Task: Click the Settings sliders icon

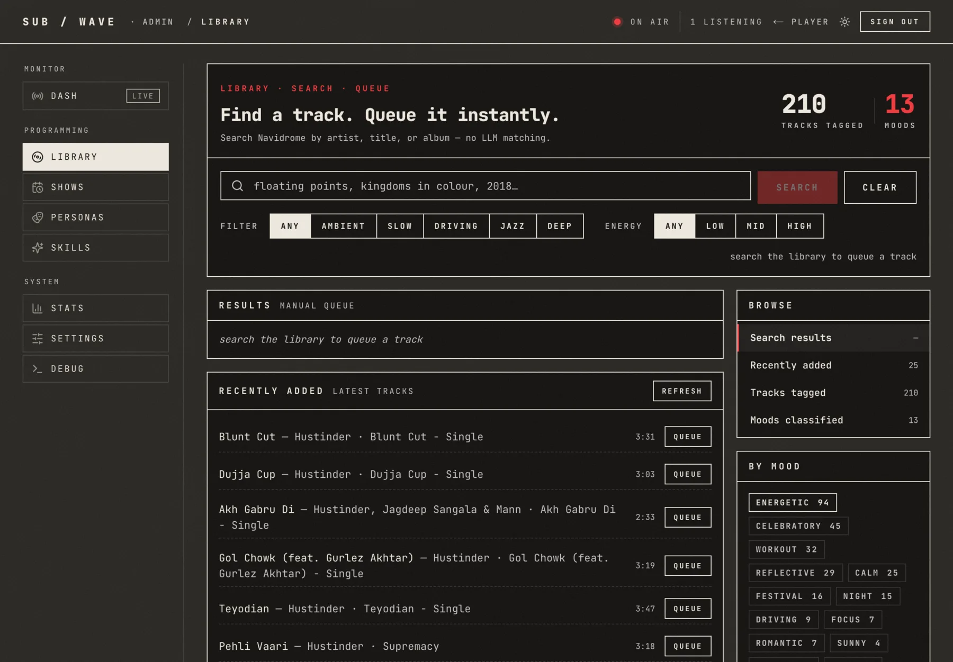Action: click(38, 339)
